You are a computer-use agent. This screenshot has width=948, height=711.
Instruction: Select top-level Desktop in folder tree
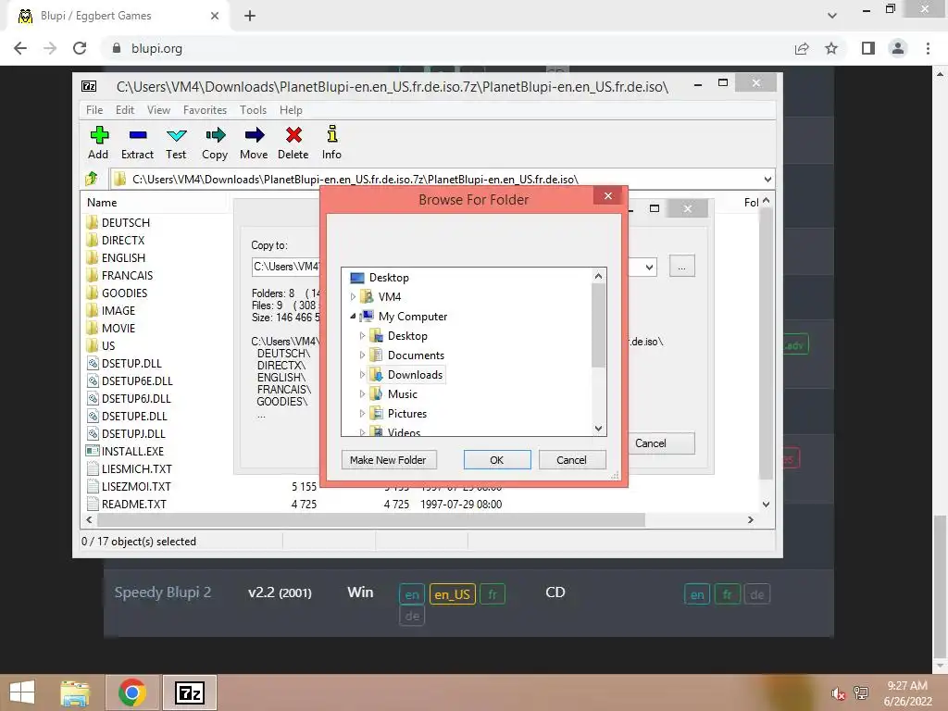point(389,278)
